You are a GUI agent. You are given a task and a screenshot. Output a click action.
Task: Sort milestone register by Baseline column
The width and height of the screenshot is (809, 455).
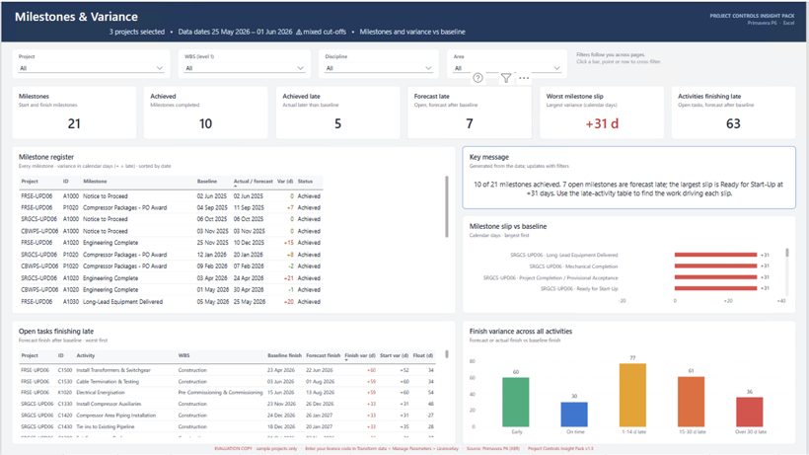(207, 182)
